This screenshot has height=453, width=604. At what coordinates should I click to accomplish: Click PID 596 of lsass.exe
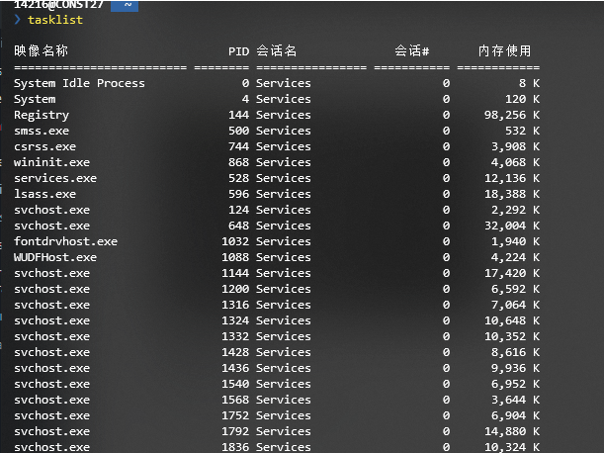click(x=239, y=194)
